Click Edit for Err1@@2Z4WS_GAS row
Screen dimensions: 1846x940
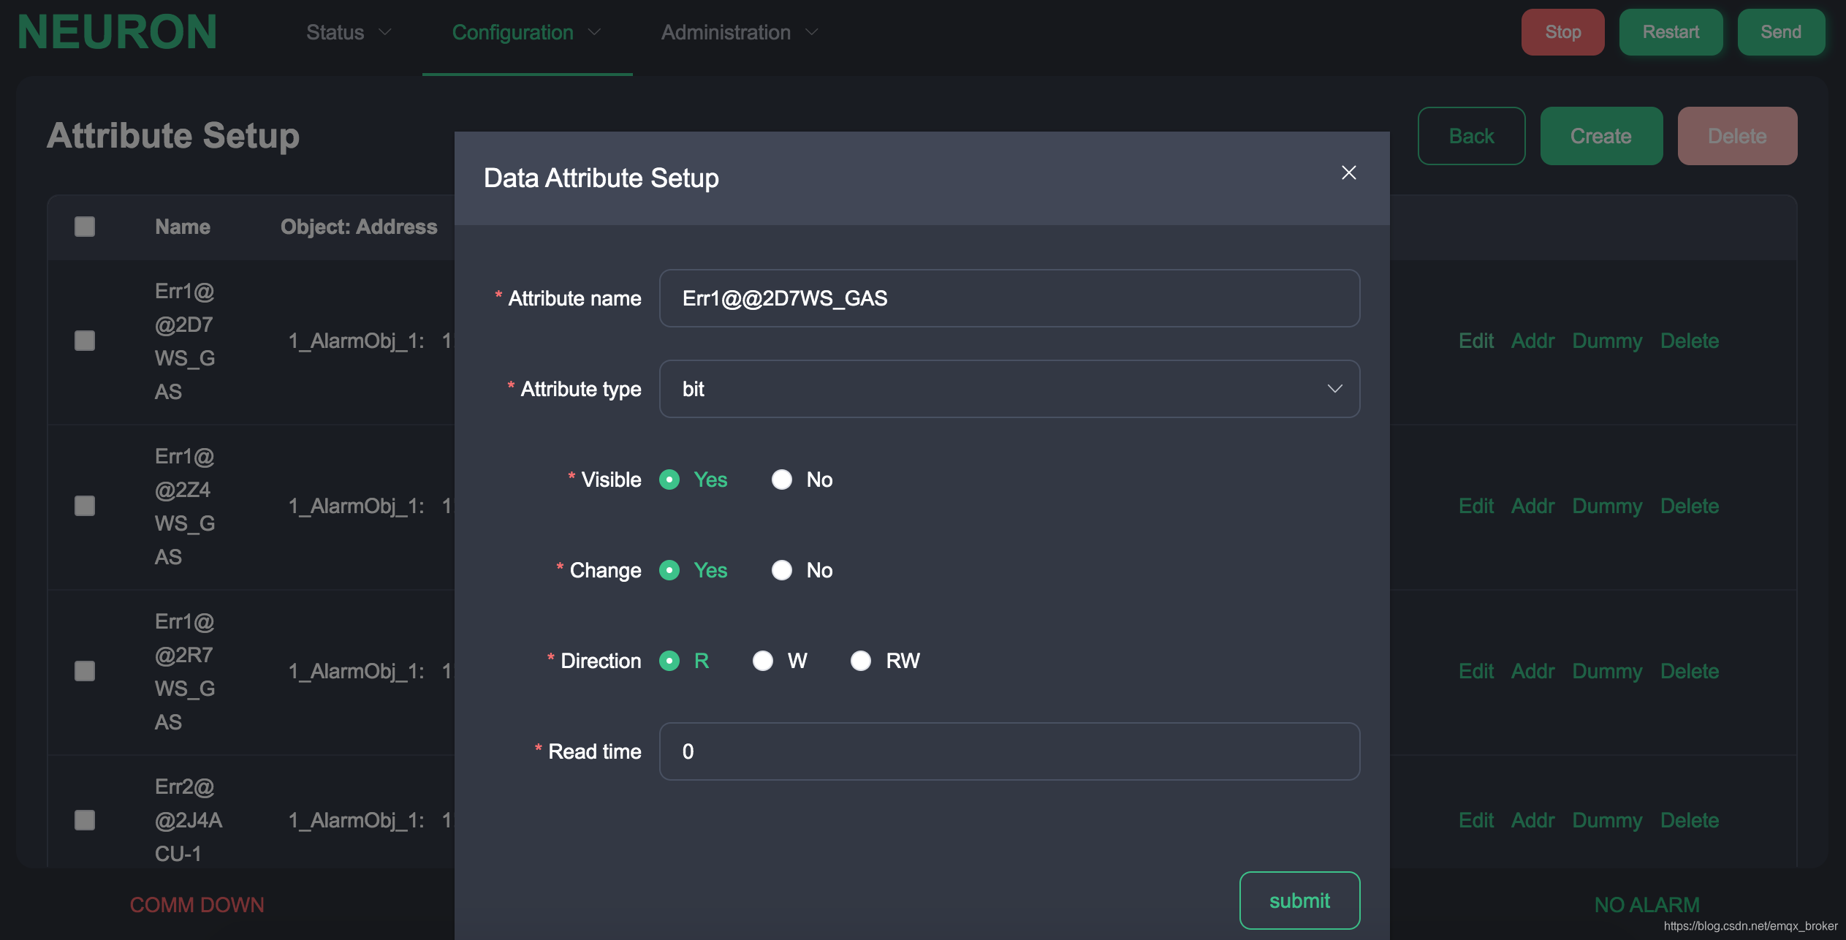pos(1476,506)
